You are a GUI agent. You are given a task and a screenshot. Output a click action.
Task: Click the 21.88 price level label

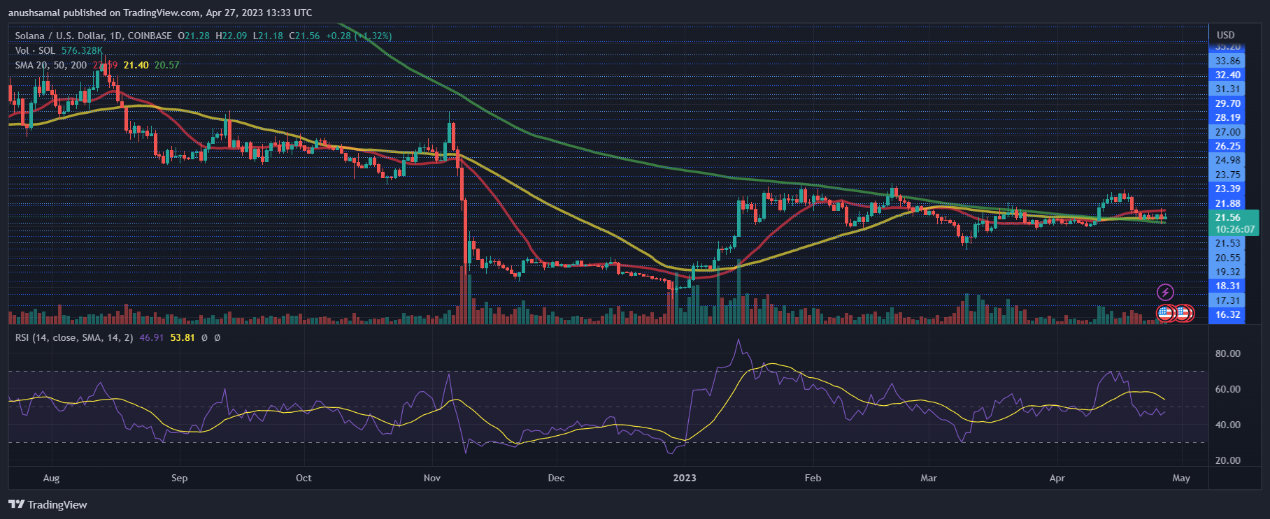pos(1227,203)
